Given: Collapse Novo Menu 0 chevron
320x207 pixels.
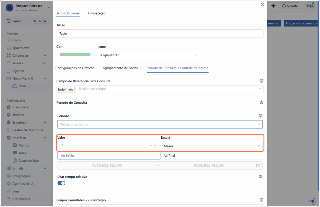Looking at the screenshot, I should [45, 79].
